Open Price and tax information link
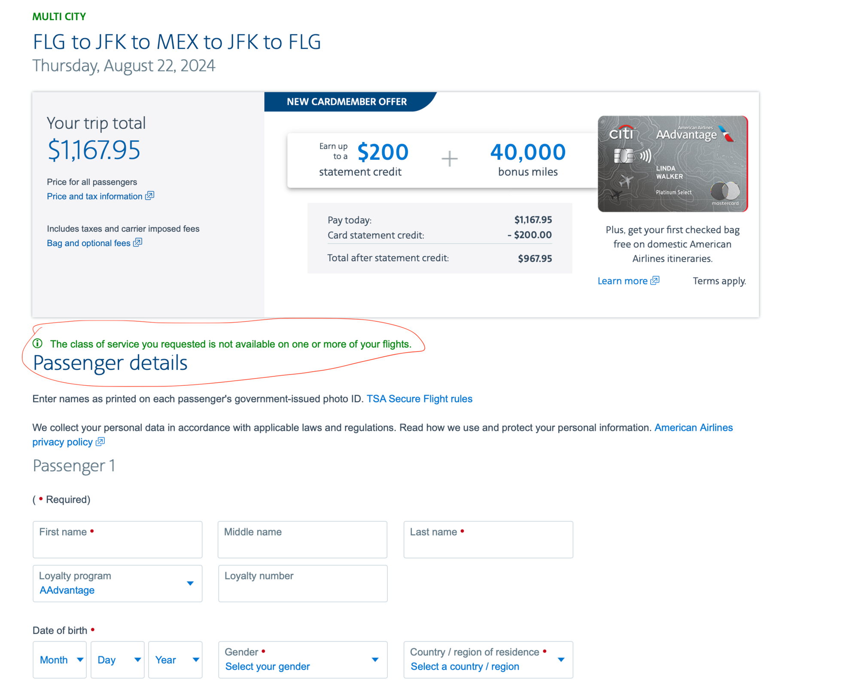 click(x=94, y=196)
